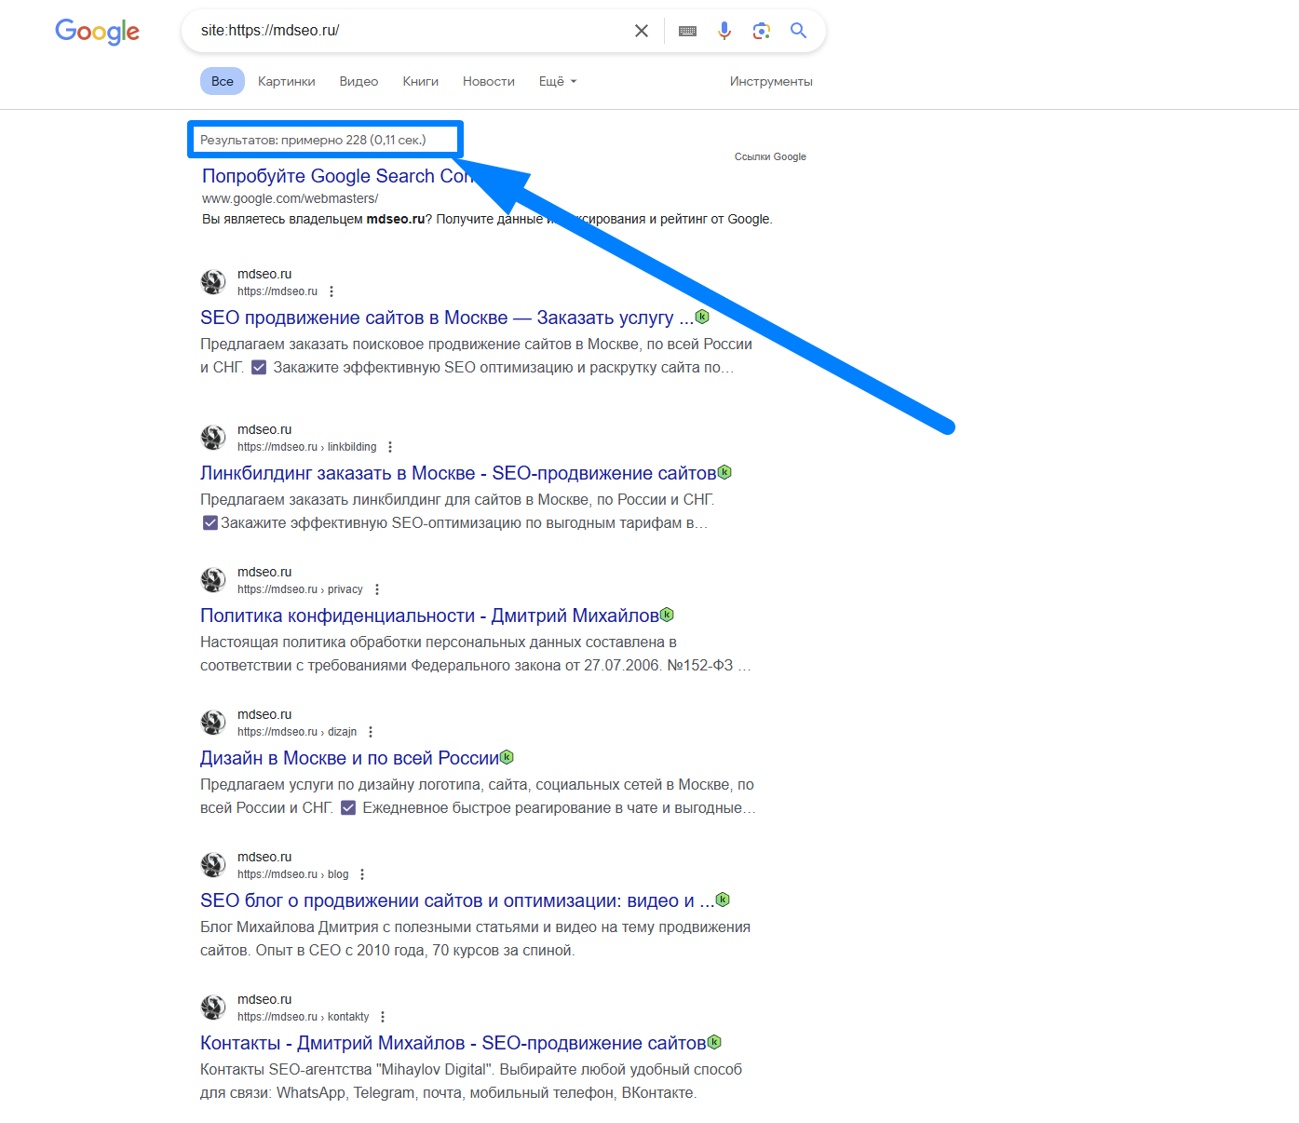Image resolution: width=1299 pixels, height=1123 pixels.
Task: Click mdseo.ru site name above linkbilding breadcrumb
Action: coord(264,429)
